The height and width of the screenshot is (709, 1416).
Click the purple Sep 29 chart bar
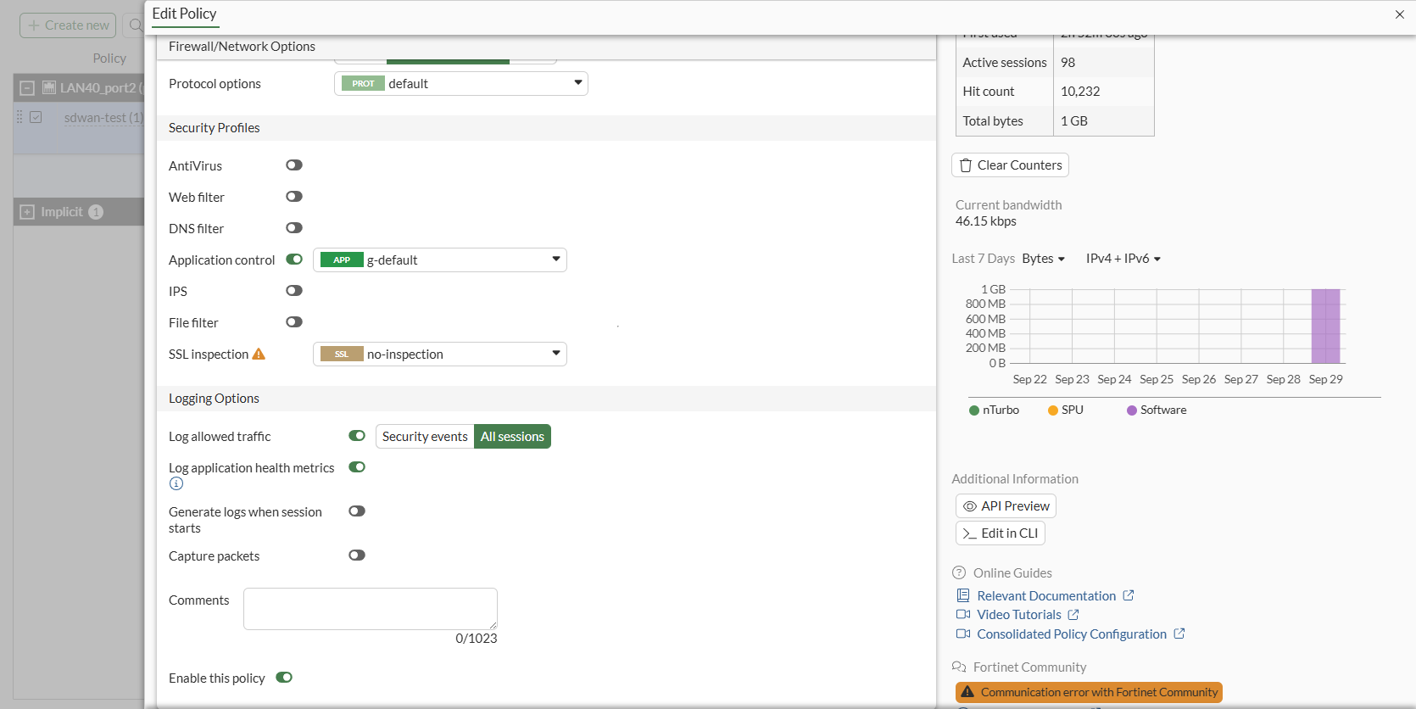(x=1326, y=327)
